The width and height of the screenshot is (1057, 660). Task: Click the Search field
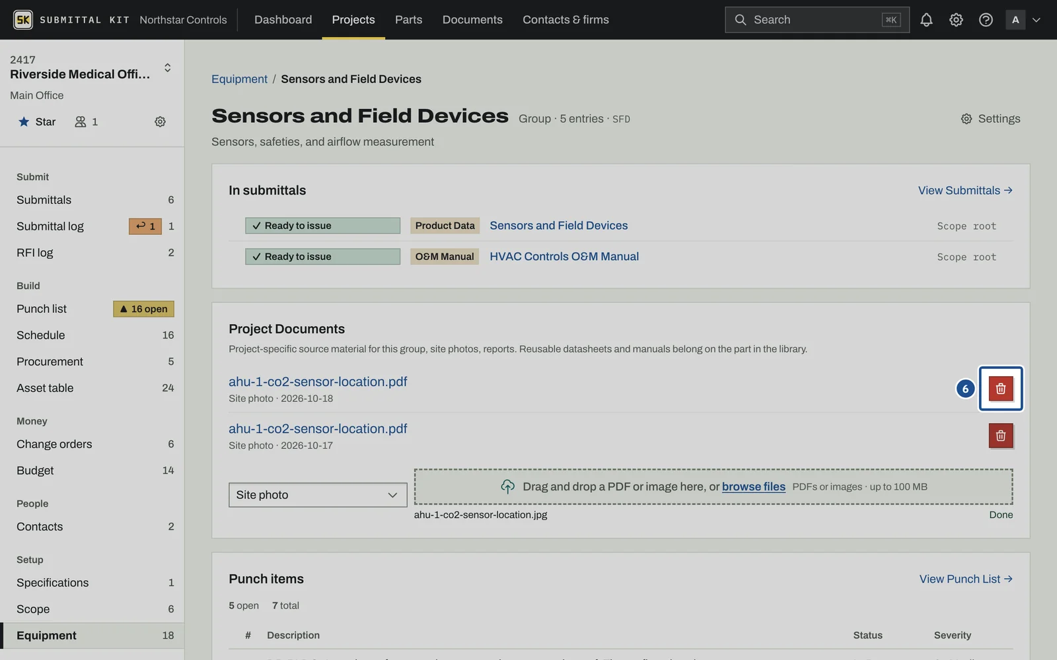(x=817, y=20)
